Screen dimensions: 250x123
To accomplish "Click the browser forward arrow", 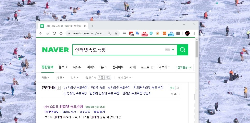I will click(x=48, y=33).
